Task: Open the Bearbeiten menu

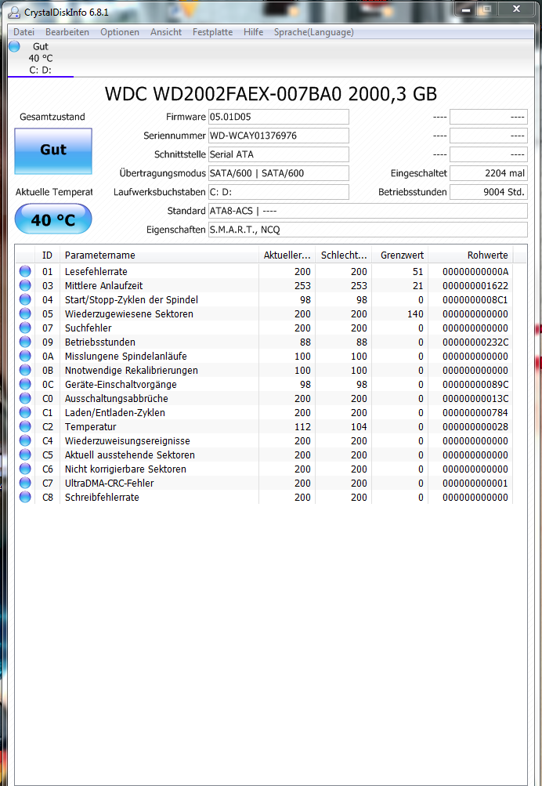Action: 67,32
